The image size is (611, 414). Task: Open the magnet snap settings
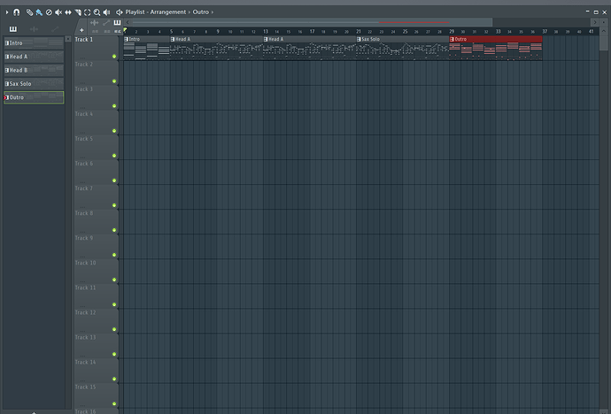(16, 12)
